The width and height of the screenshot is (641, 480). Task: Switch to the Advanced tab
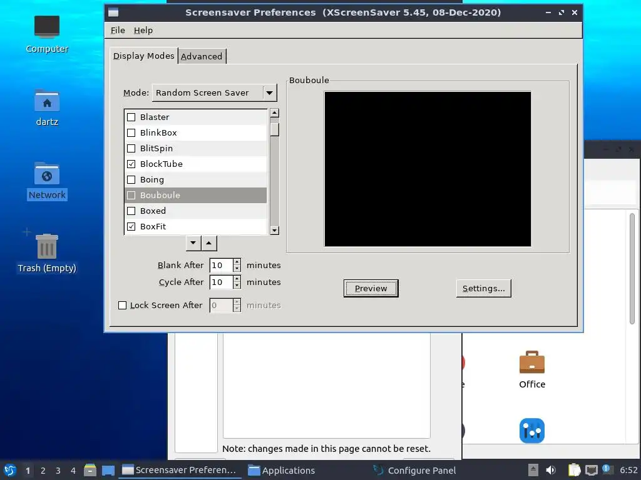[202, 56]
